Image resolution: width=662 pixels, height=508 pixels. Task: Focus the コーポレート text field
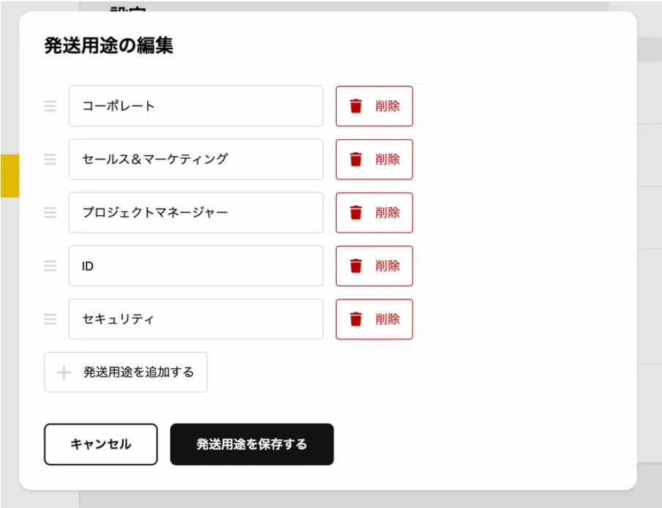196,106
